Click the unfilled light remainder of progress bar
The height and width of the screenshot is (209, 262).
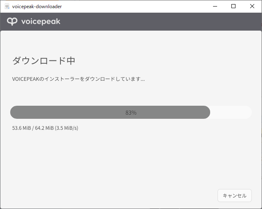pos(231,112)
